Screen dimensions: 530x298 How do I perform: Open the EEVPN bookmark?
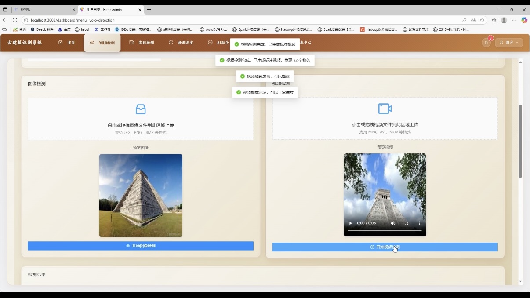tap(102, 29)
